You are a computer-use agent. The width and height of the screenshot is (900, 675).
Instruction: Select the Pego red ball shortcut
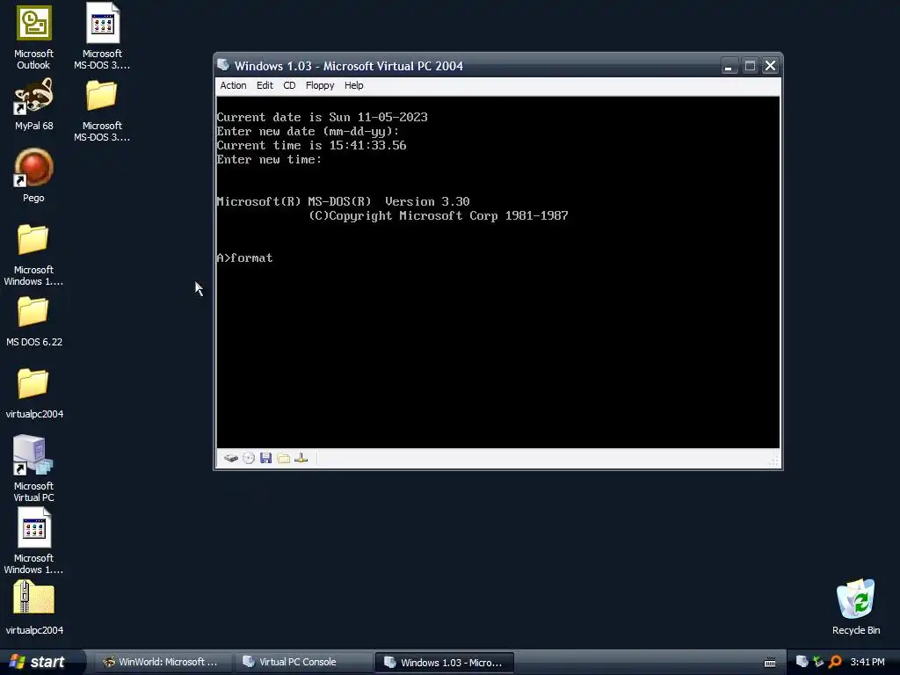(x=34, y=168)
